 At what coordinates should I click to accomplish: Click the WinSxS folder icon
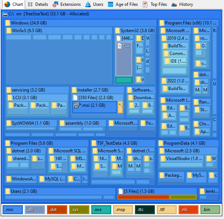(x=9, y=31)
